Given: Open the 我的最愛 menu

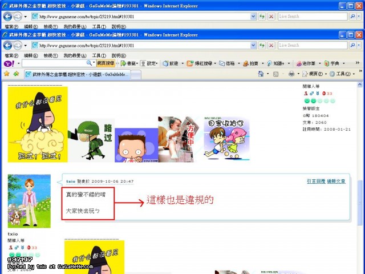Looking at the screenshot, I should click(x=72, y=55).
